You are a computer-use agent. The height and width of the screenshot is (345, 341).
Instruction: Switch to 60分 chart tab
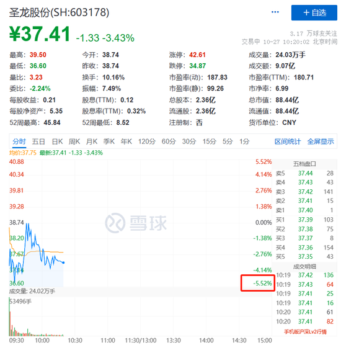(x=169, y=141)
